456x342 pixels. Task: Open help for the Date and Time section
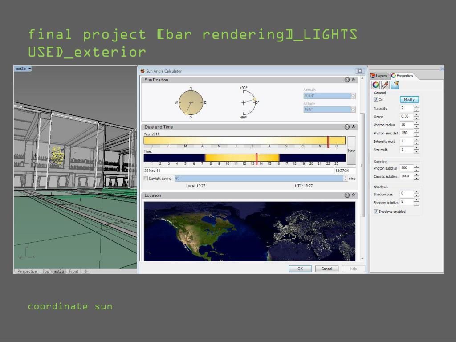347,127
